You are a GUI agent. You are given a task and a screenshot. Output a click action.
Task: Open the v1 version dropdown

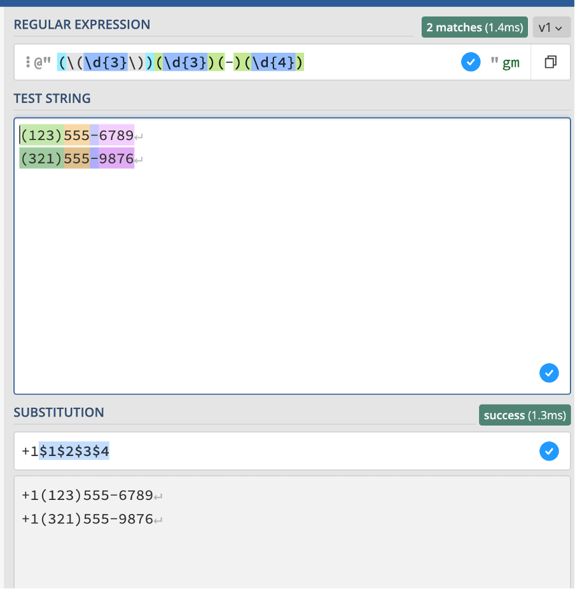tap(551, 27)
